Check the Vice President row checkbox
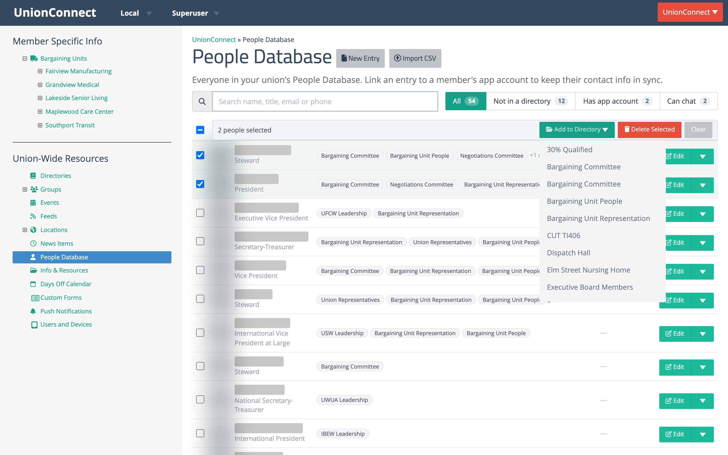Image resolution: width=728 pixels, height=455 pixels. tap(200, 270)
